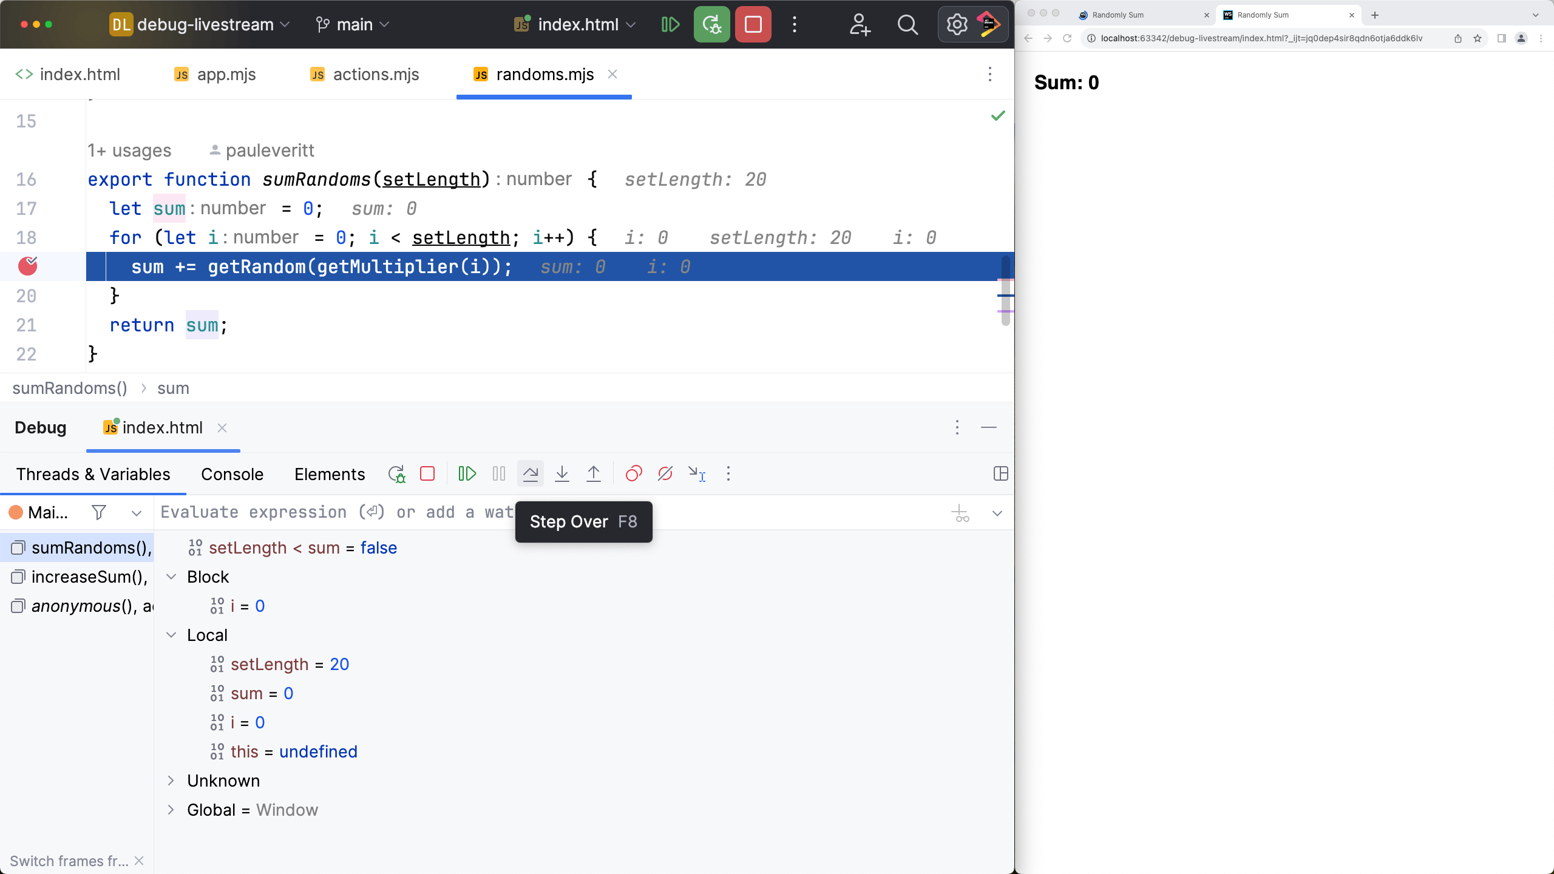Viewport: 1554px width, 874px height.
Task: Toggle the breakpoint on line 19
Action: click(x=27, y=266)
